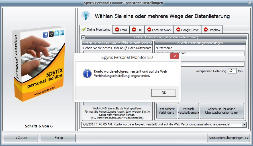
Task: Open the Dropbox tab
Action: pos(212,30)
